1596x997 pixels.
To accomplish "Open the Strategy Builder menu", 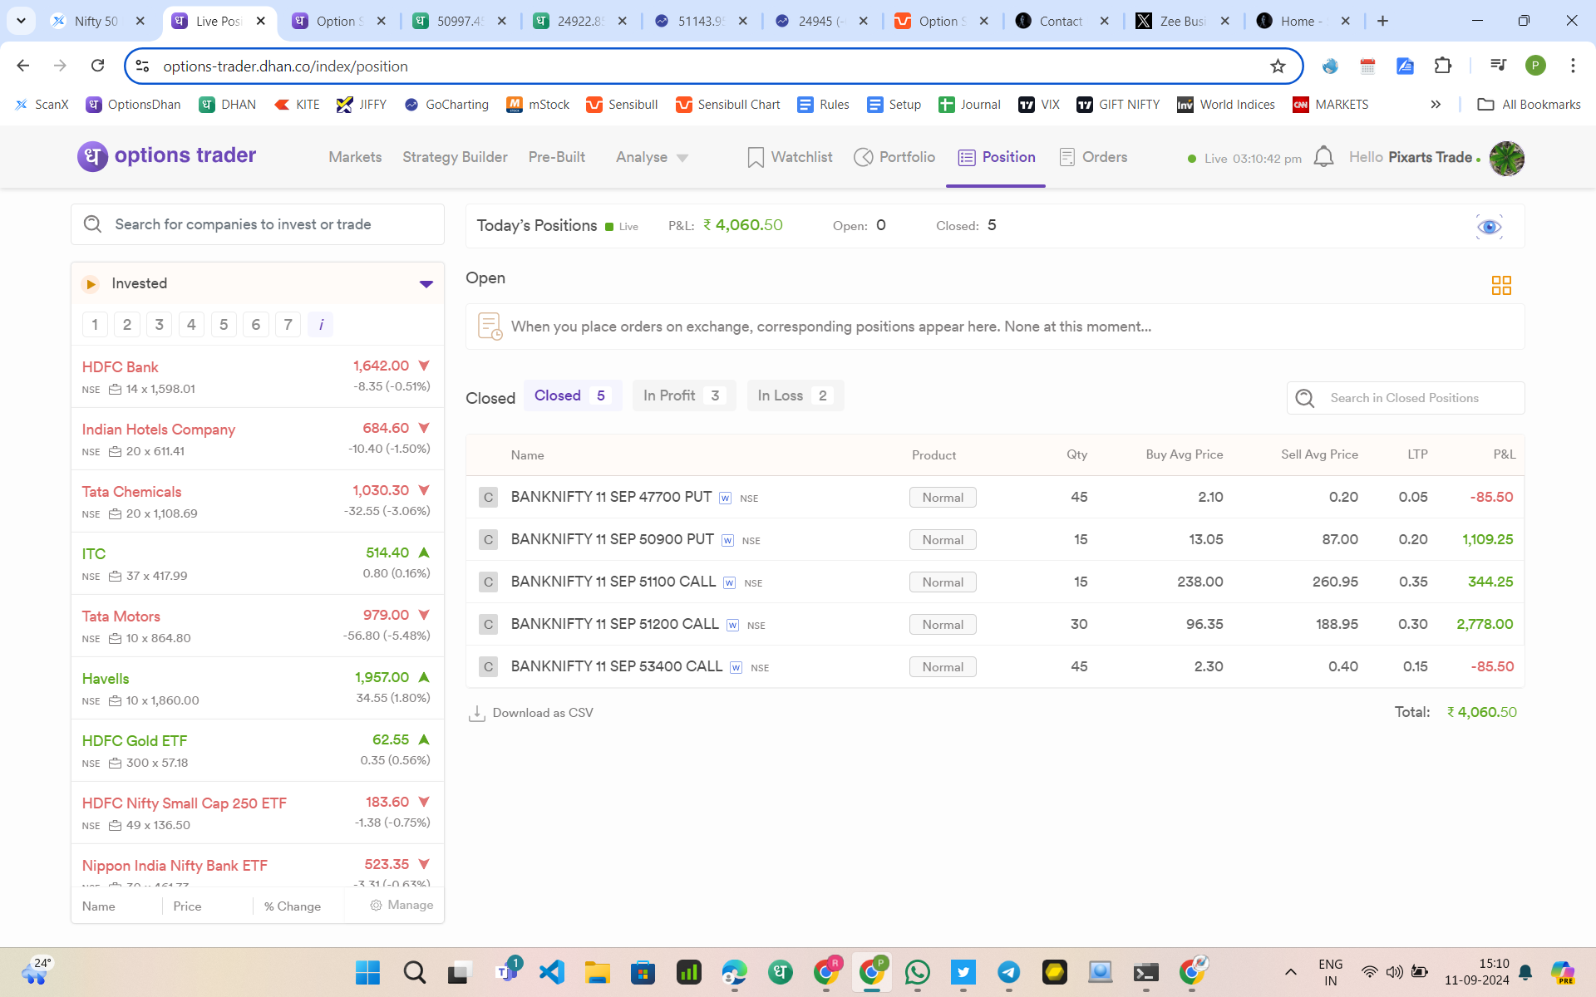I will 455,157.
